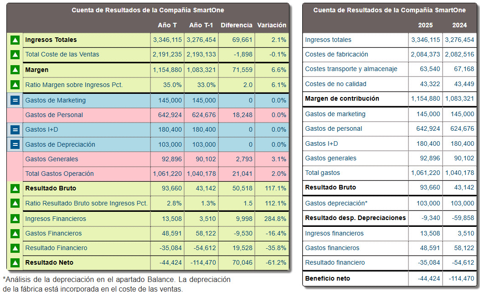
Task: Click green arrow icon for Ratio Margen sobre Ingresos
Action: [x=15, y=85]
